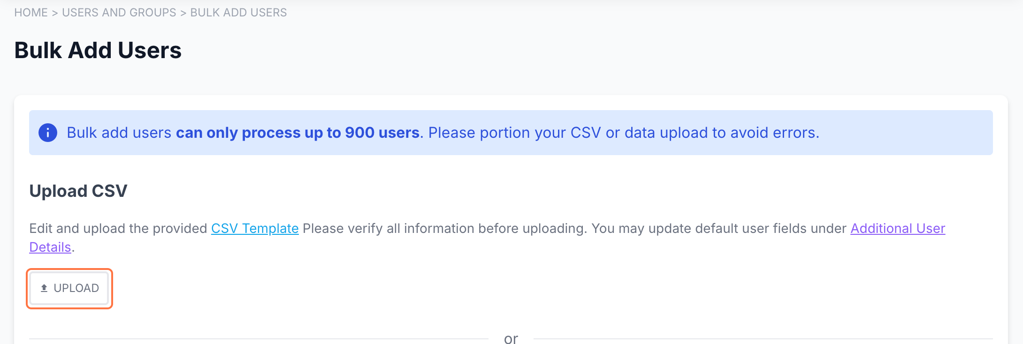Click the bold 900 users limit text

click(298, 133)
